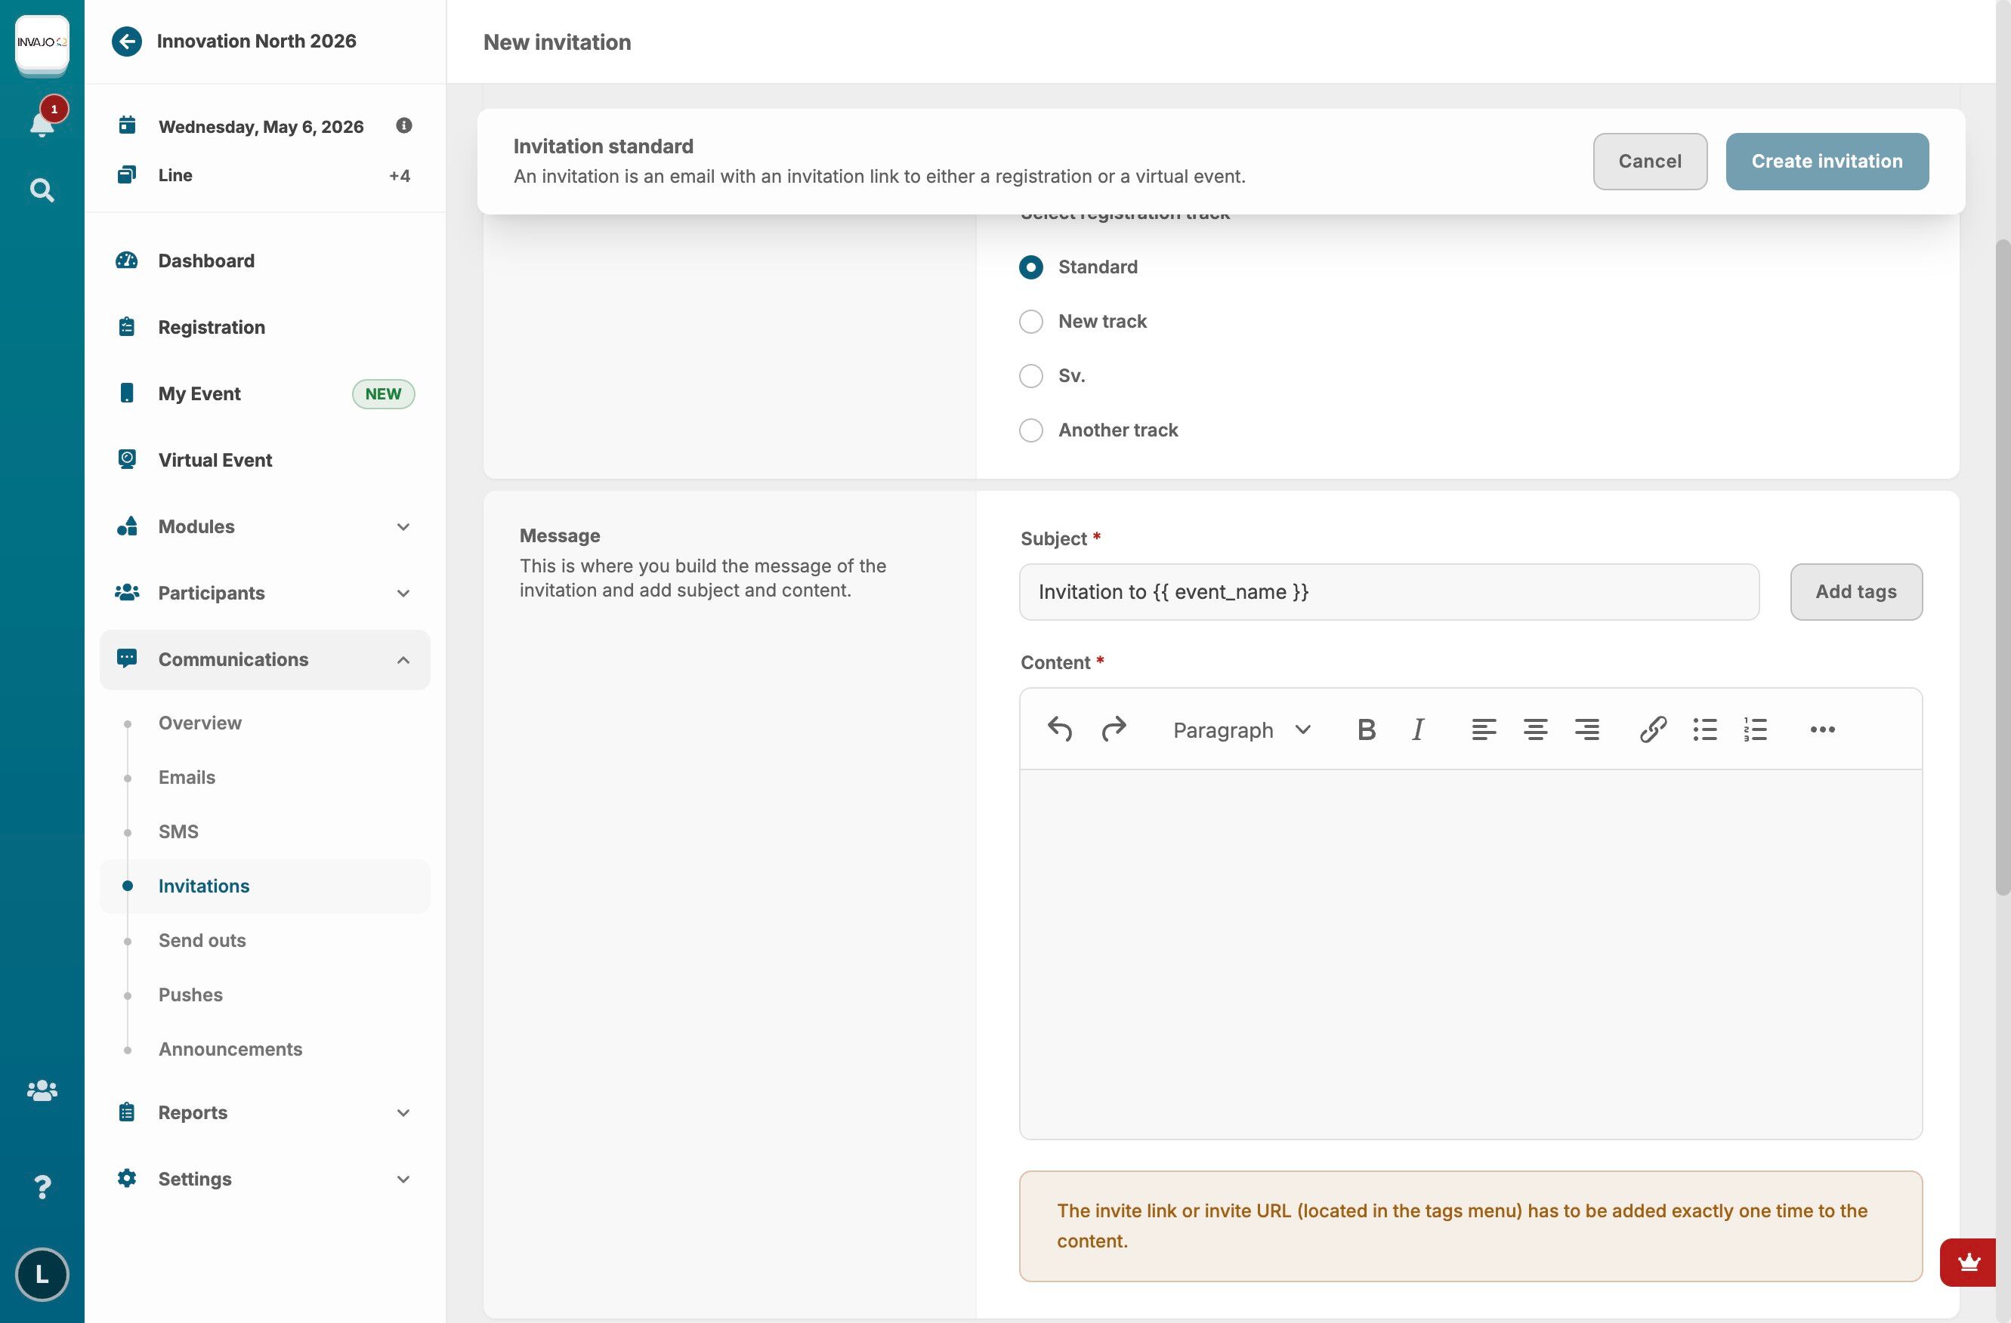Center-align text in content editor
The image size is (2011, 1323).
[x=1535, y=729]
